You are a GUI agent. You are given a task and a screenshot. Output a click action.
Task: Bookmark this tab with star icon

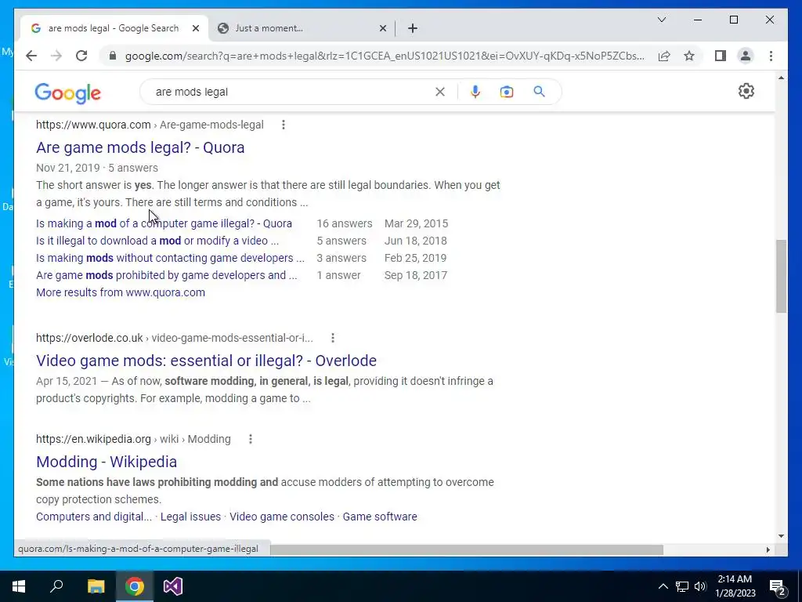689,56
